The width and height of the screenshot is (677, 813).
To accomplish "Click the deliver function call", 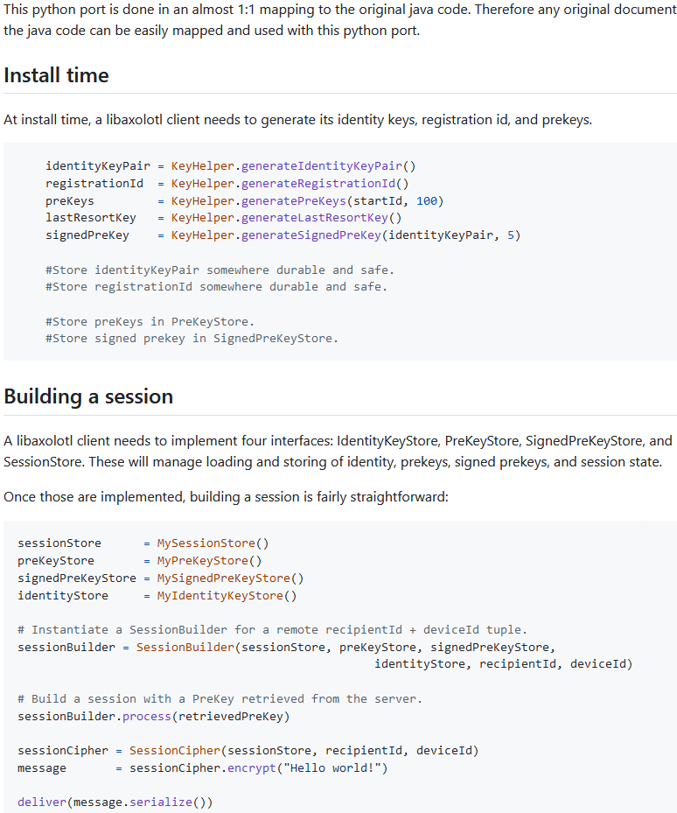I will coord(42,802).
